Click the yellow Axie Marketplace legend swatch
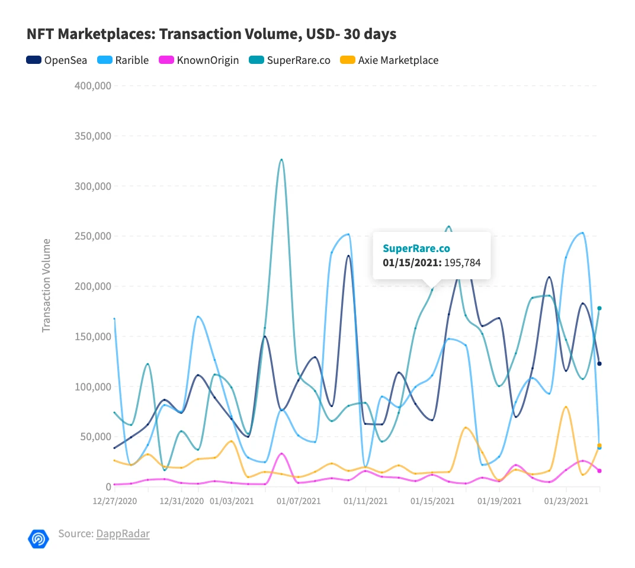 [x=347, y=60]
